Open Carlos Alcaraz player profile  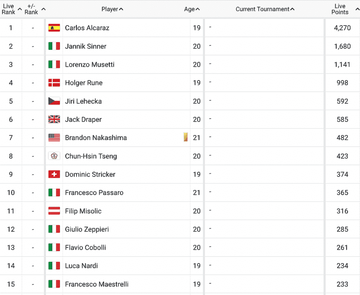tap(87, 28)
